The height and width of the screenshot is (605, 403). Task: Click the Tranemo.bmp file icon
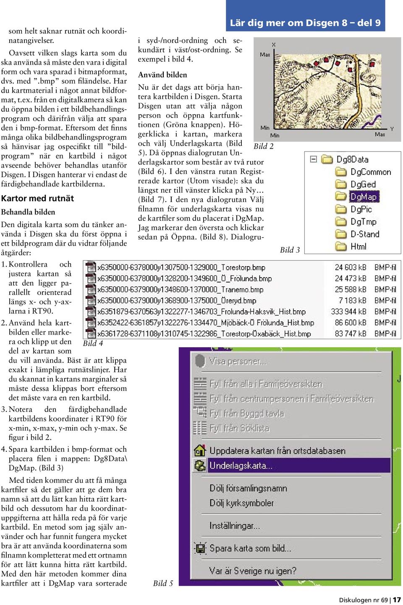click(x=90, y=289)
